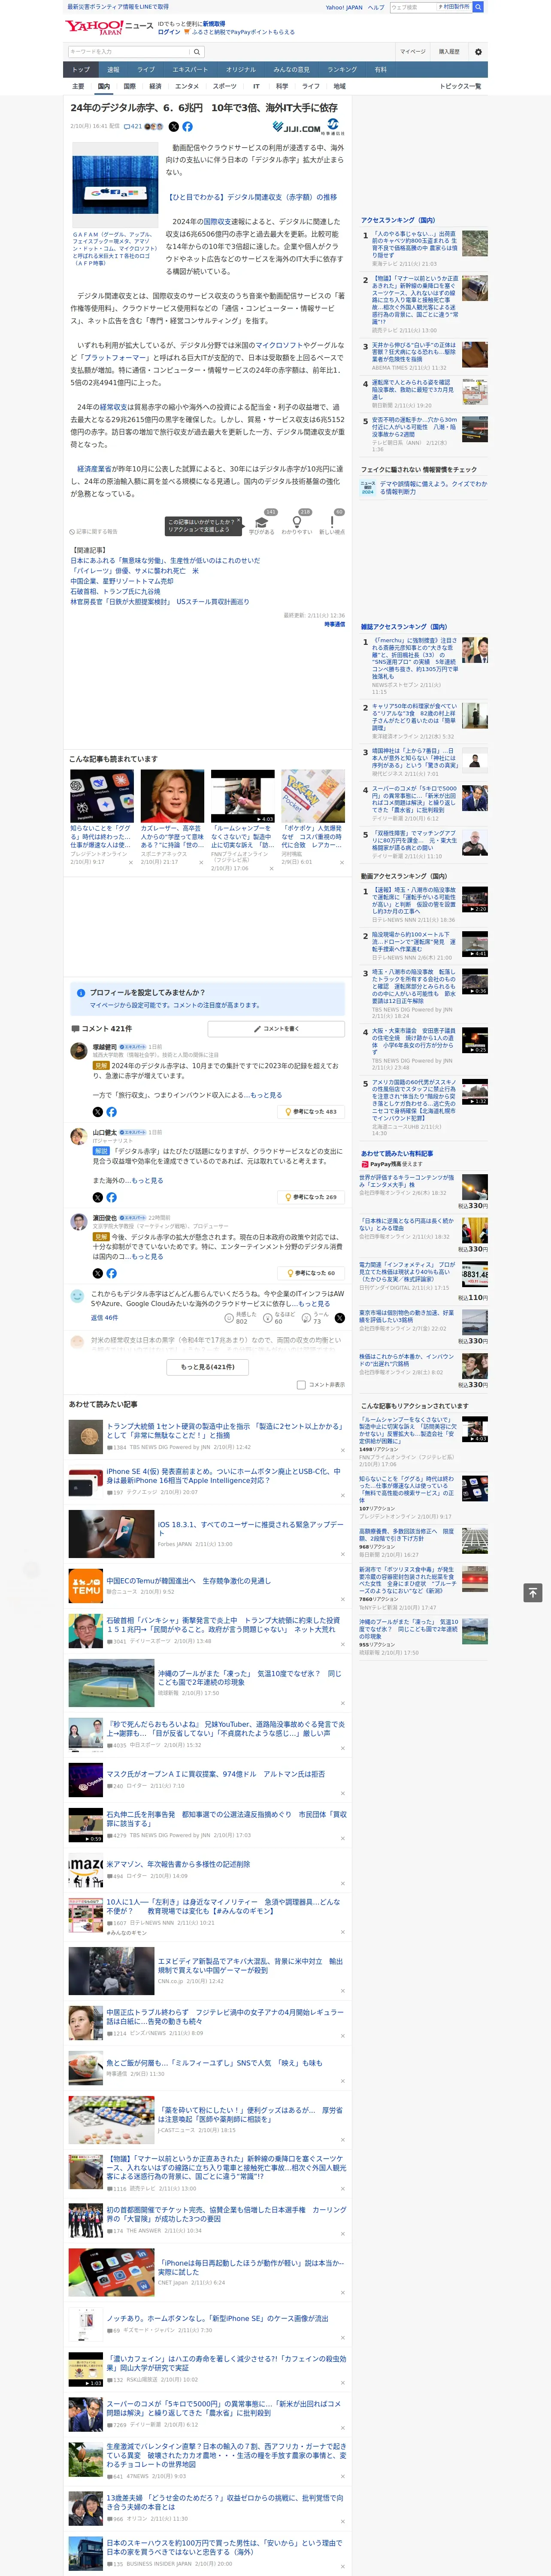Report the article via 記事に関する報告
Viewport: 551px width, 2576px height.
(93, 532)
